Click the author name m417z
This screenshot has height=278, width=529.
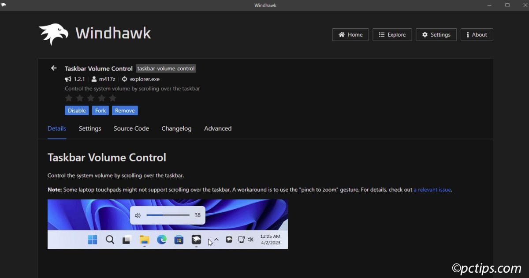click(107, 79)
